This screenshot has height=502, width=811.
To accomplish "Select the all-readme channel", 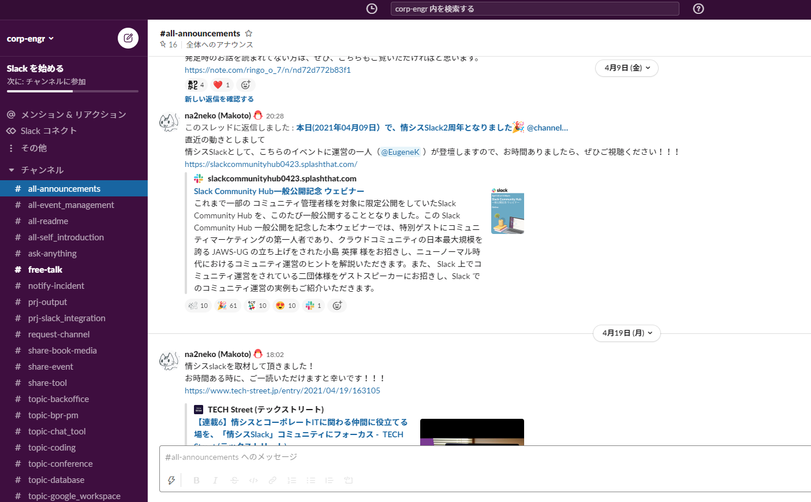I will (x=74, y=221).
